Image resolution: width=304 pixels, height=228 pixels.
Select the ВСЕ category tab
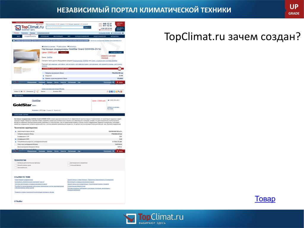tap(18, 36)
